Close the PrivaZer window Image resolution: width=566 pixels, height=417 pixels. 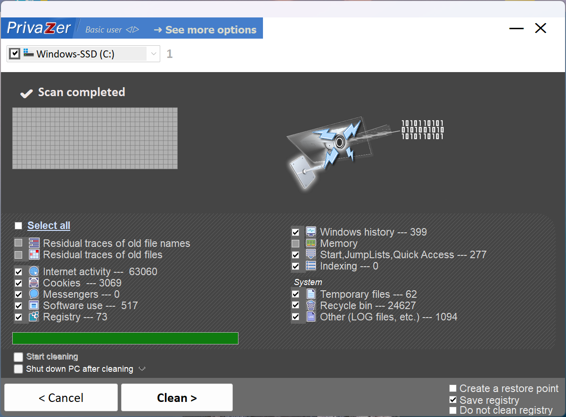coord(541,28)
